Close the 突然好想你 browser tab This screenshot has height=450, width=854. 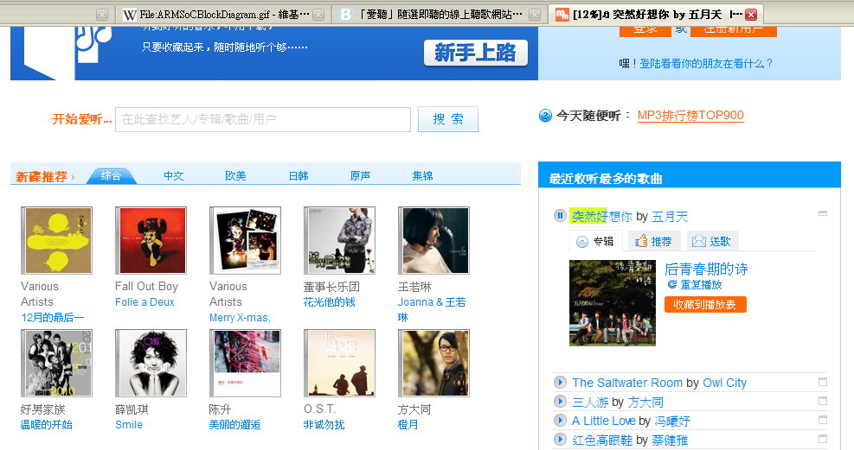(x=751, y=15)
